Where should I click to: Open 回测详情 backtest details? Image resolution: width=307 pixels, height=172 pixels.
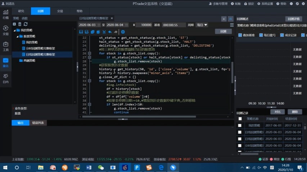(294, 19)
